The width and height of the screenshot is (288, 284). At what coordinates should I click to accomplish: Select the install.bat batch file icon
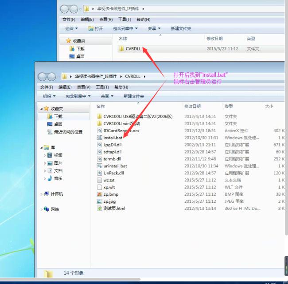click(100, 138)
